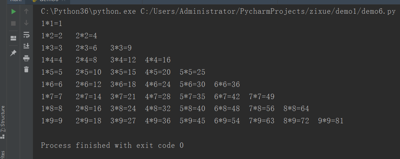Jump up the stack trace with the up arrow

point(26,12)
